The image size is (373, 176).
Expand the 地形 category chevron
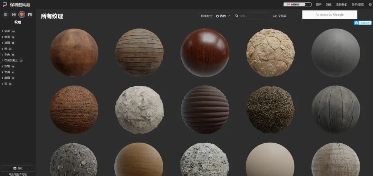pos(2,37)
